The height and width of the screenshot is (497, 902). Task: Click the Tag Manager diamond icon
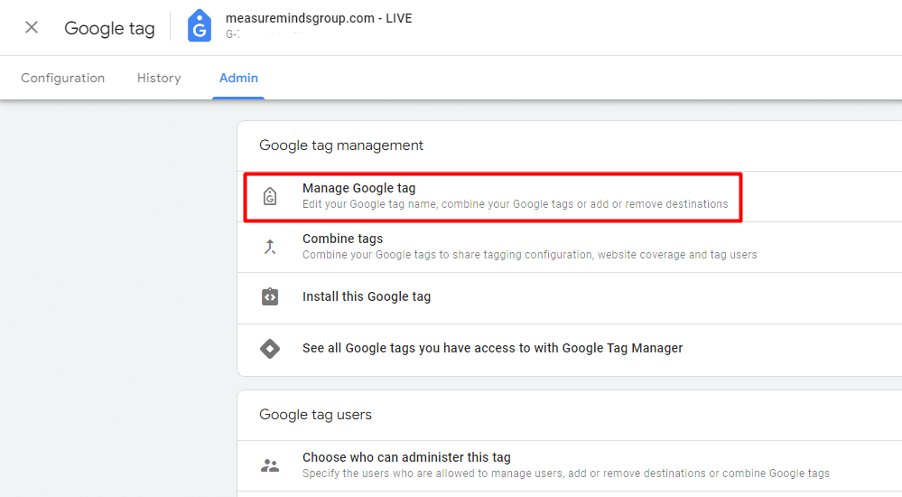point(270,349)
